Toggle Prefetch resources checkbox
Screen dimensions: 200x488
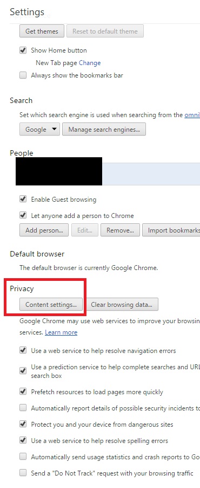coord(23,392)
